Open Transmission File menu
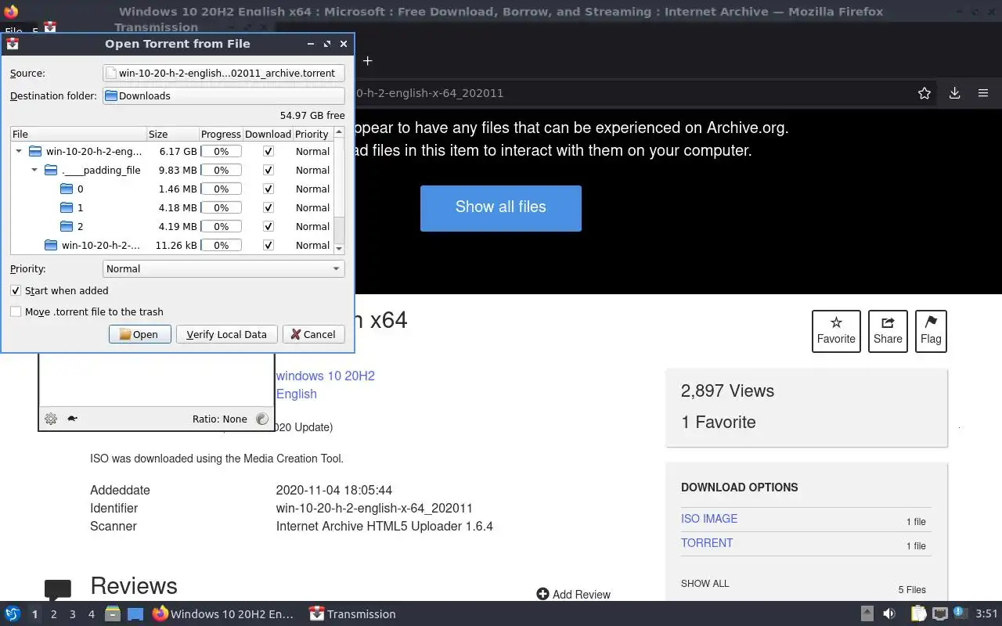This screenshot has width=1002, height=626. tap(13, 31)
